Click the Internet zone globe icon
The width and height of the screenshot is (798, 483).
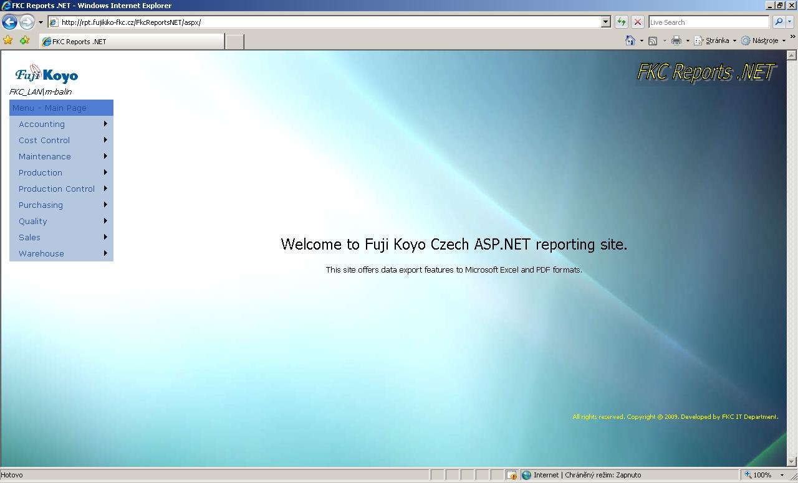point(527,475)
